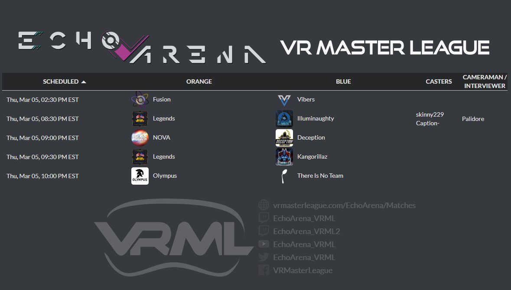This screenshot has width=511, height=290.
Task: Open the Vibers team name link
Action: click(306, 99)
